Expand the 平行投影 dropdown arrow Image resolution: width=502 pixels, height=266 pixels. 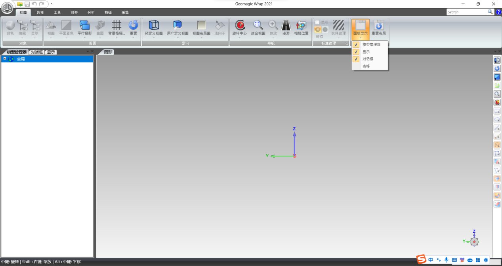point(84,38)
